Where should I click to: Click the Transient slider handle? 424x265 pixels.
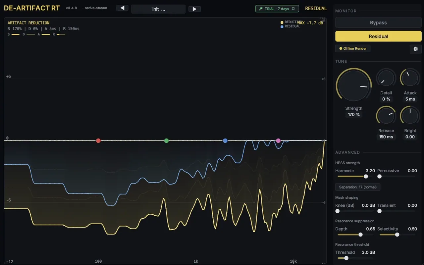pos(380,211)
